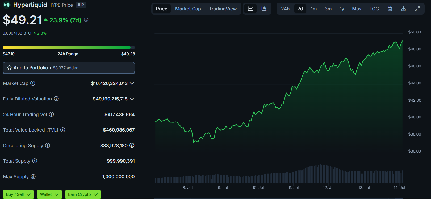The width and height of the screenshot is (431, 199).
Task: Click the Hyperliquid logo icon
Action: (6, 5)
